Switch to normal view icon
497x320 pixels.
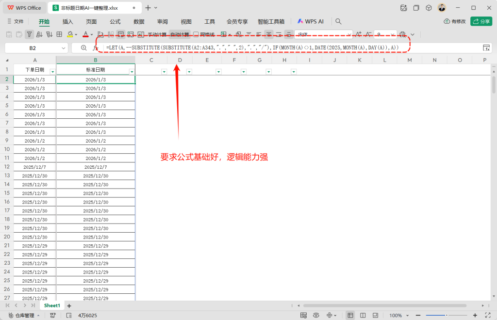[350, 315]
